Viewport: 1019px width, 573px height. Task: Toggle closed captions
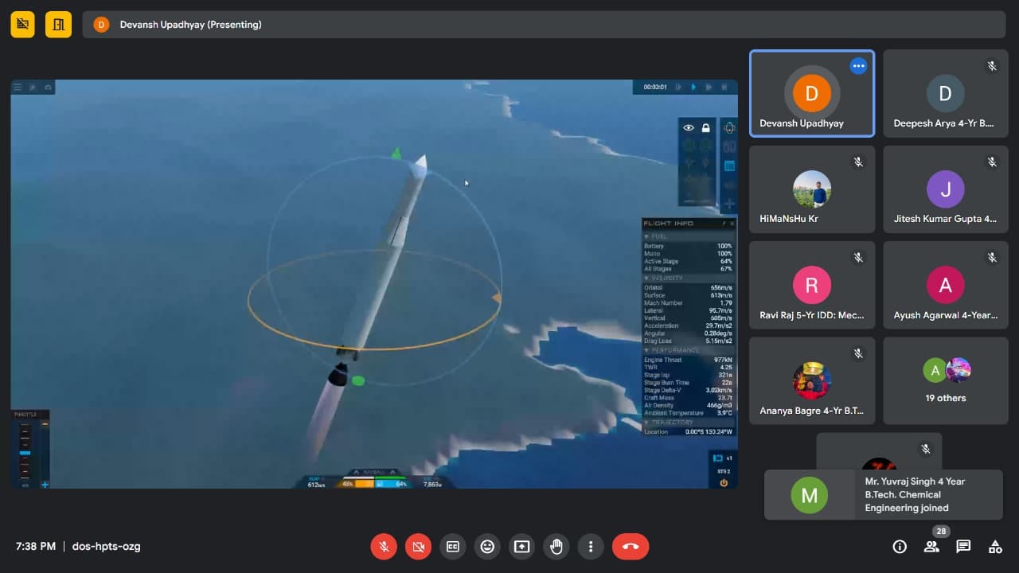pos(453,546)
